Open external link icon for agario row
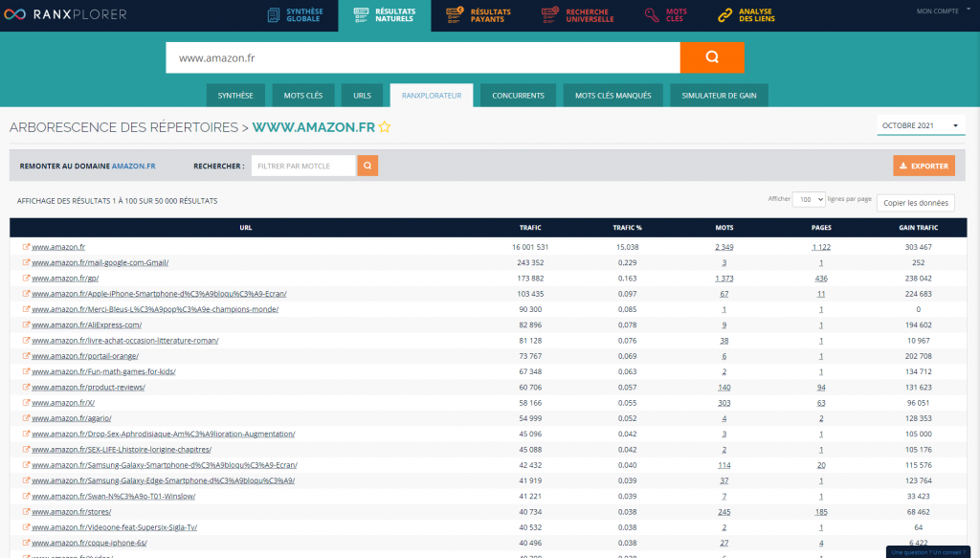980x558 pixels. (x=26, y=418)
